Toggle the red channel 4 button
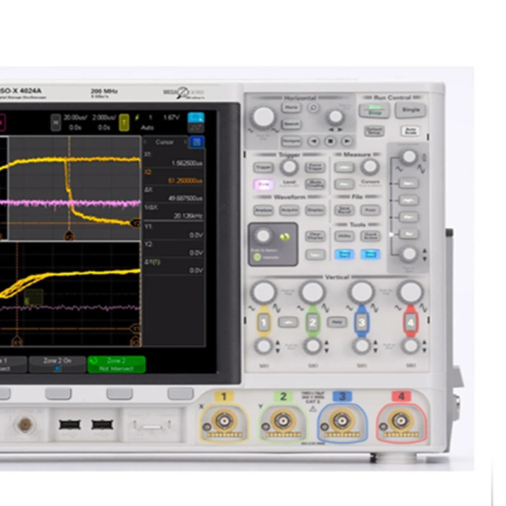This screenshot has height=506, width=506. click(x=410, y=323)
